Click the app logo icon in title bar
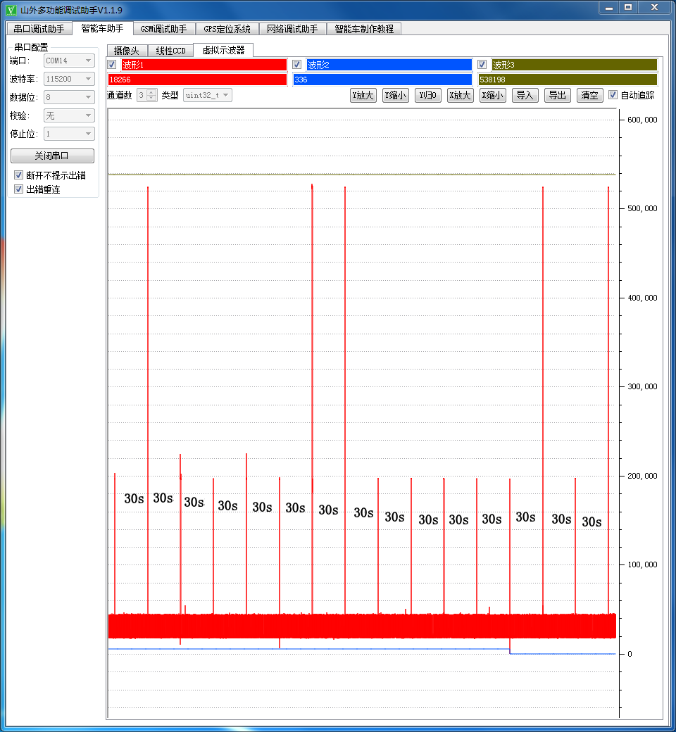 point(11,10)
